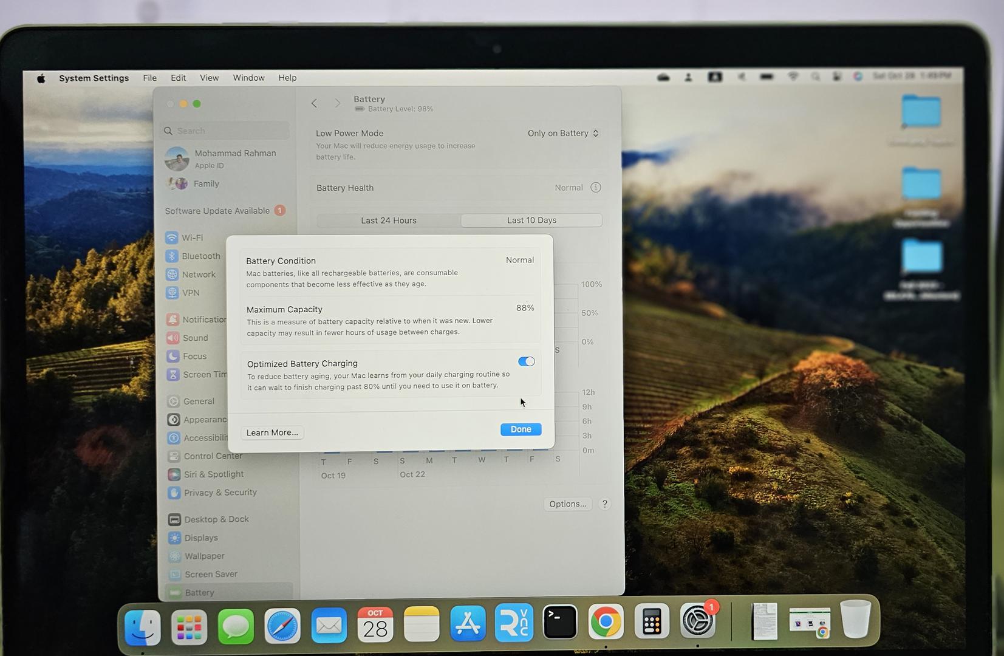
Task: Open Finder from the Dock
Action: pos(143,627)
